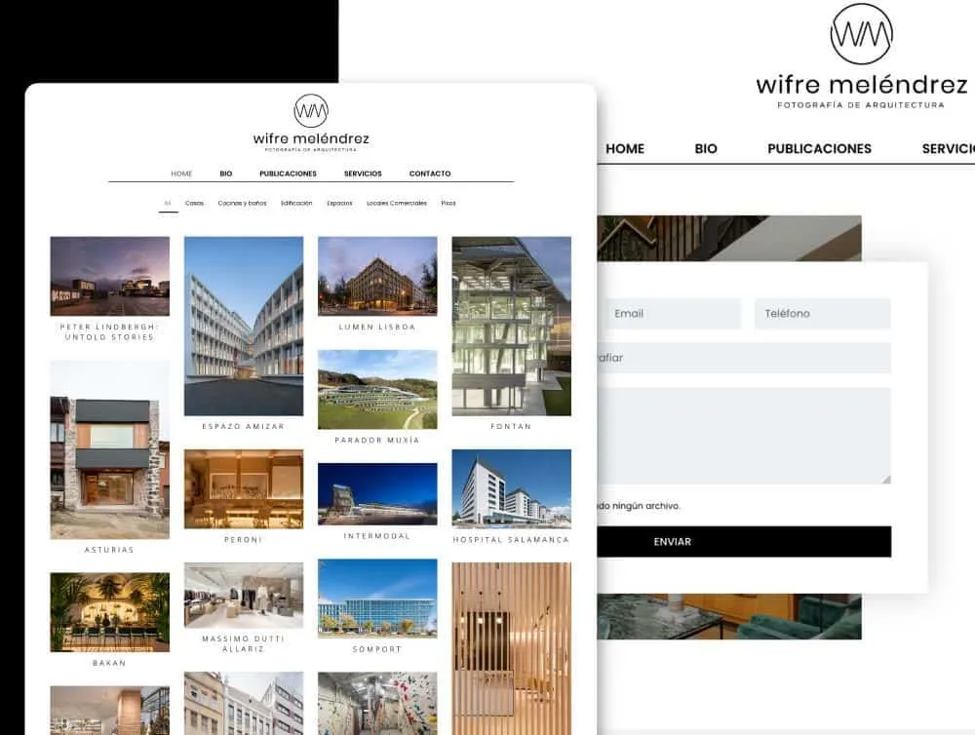The height and width of the screenshot is (735, 975).
Task: Click the 'PARADOR MUXÍA' caption
Action: coord(377,441)
